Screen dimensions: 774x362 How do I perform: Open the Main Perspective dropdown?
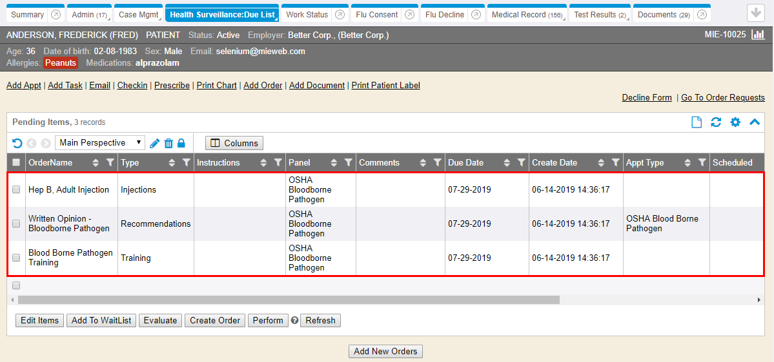click(100, 143)
